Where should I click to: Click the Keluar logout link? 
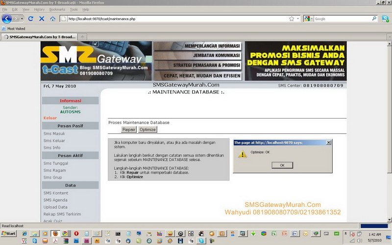[x=50, y=118]
